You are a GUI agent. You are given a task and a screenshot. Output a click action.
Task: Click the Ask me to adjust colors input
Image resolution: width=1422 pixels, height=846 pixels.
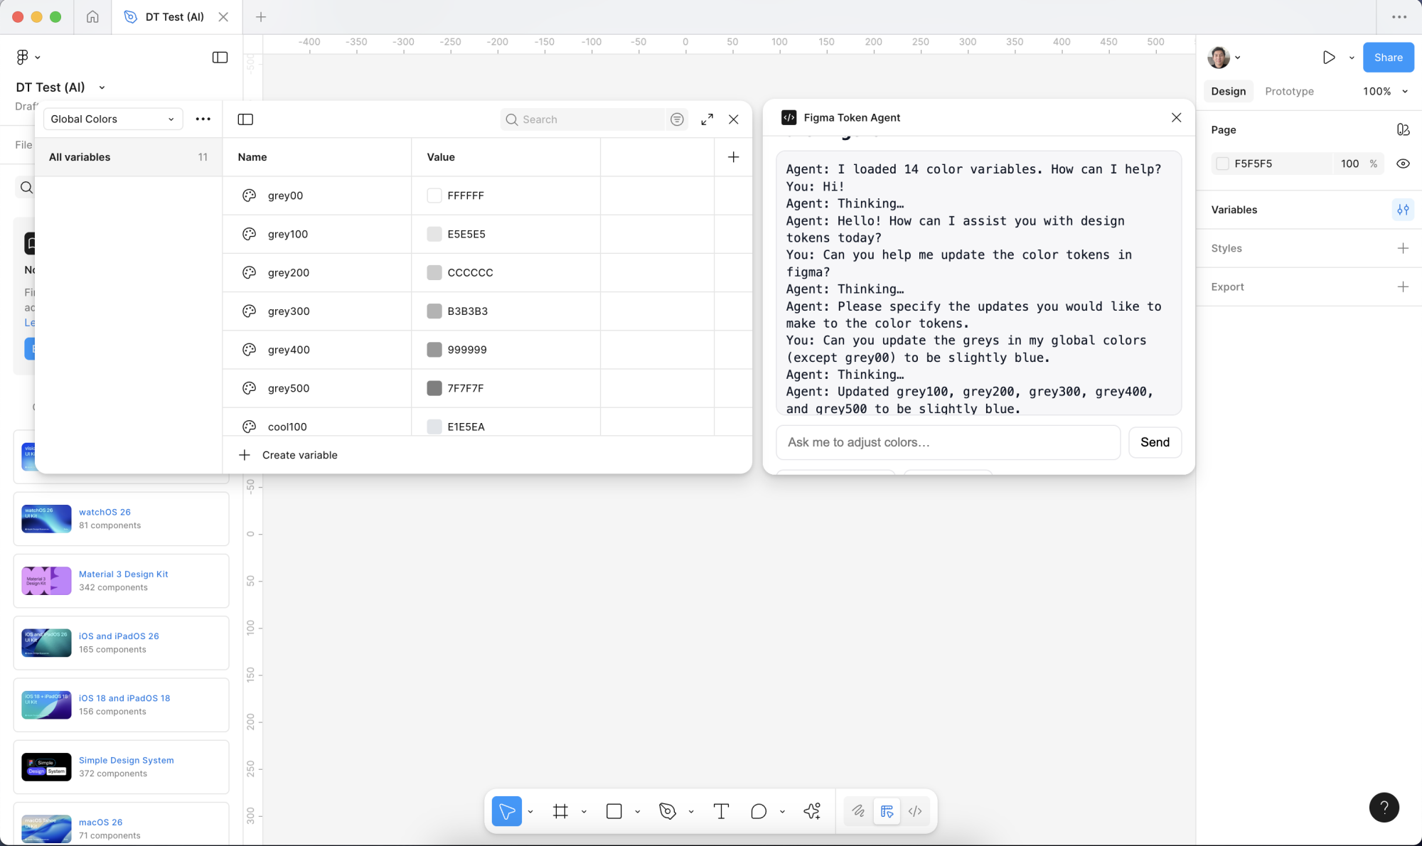(948, 442)
